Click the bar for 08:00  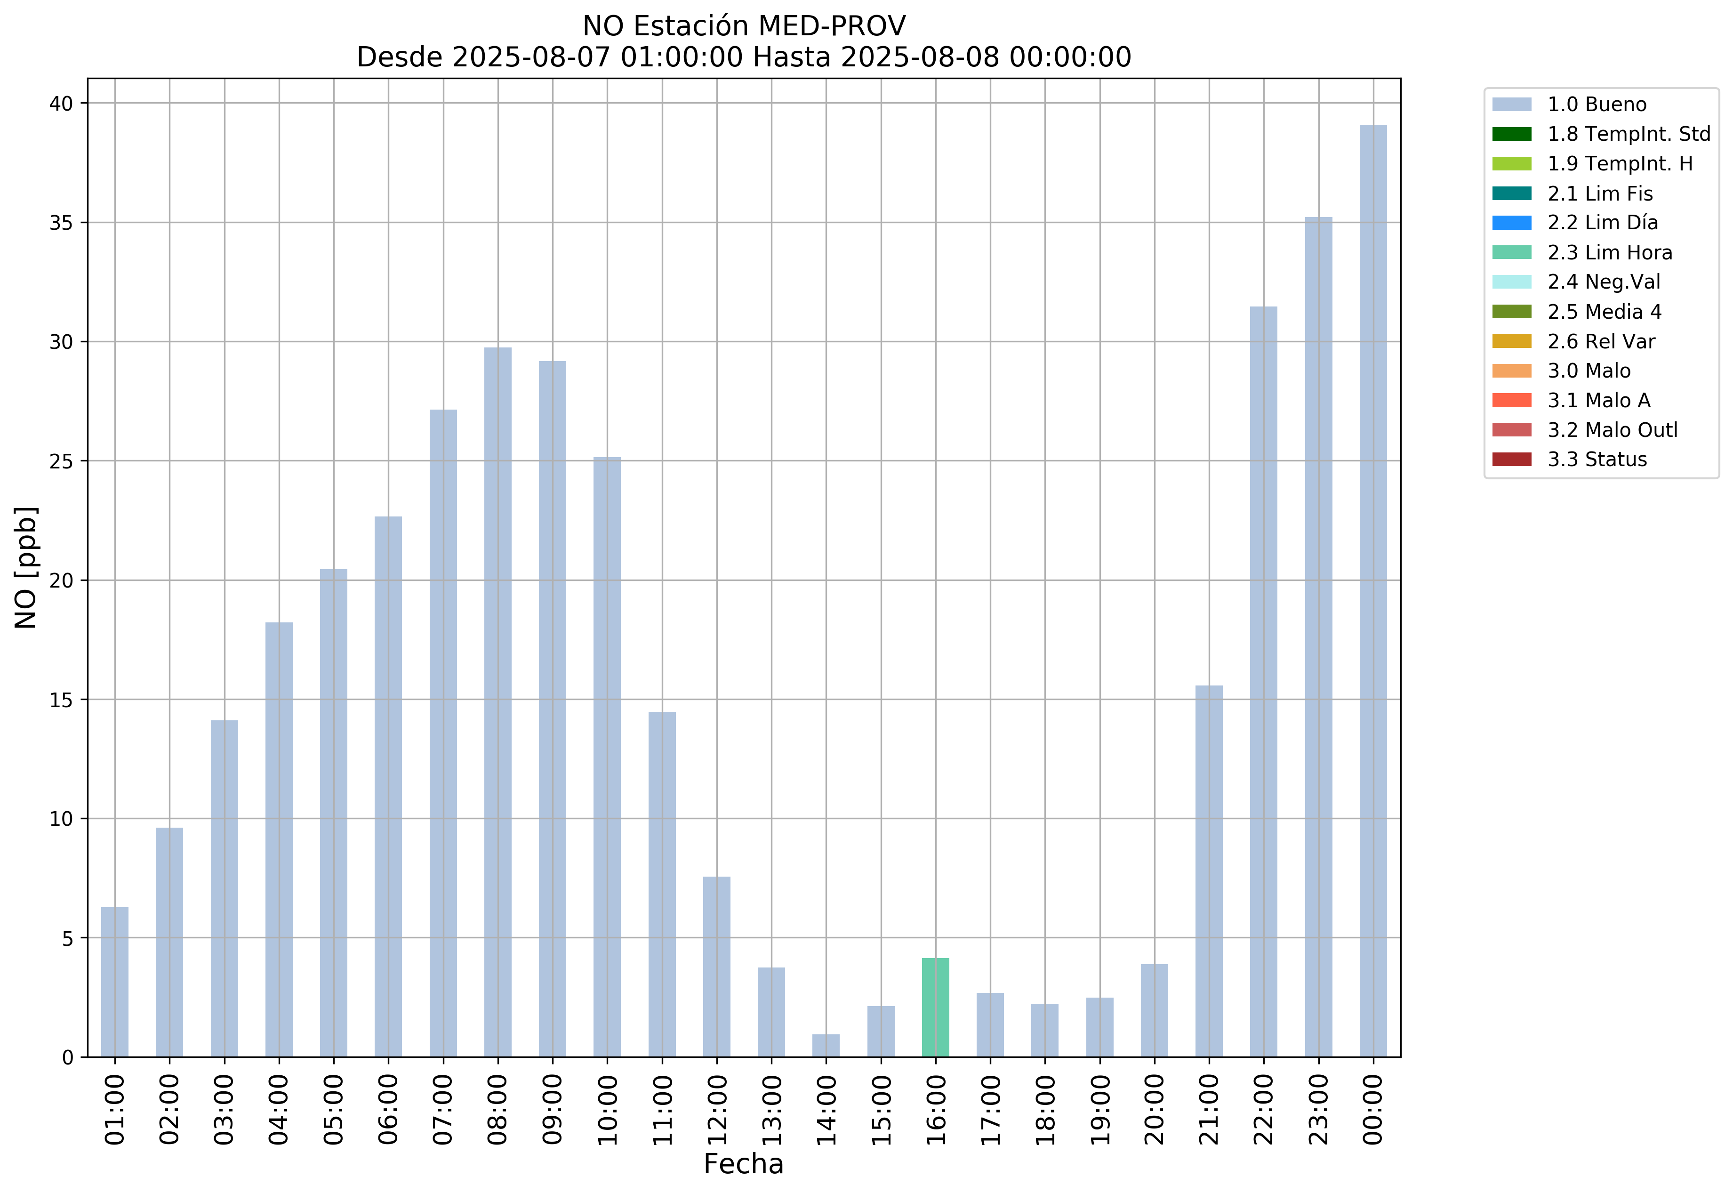tap(497, 702)
